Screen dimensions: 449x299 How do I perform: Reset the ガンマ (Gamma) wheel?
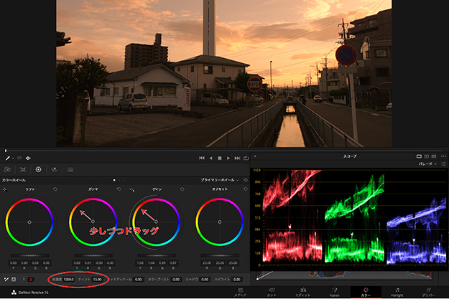pyautogui.click(x=117, y=189)
